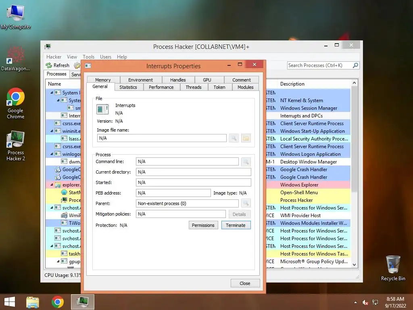Select the Recycle Bin icon
The width and height of the screenshot is (413, 310).
pos(393,268)
